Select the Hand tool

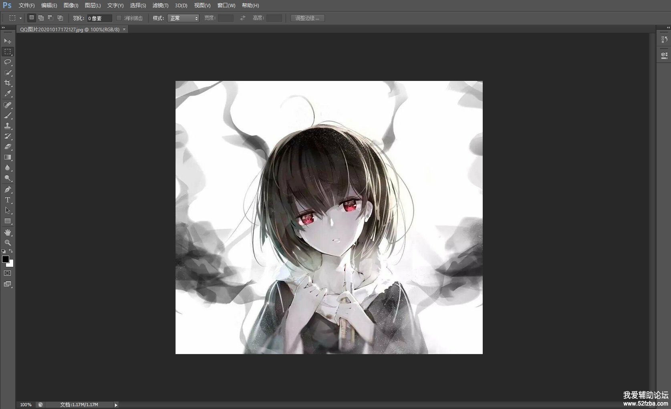[8, 232]
